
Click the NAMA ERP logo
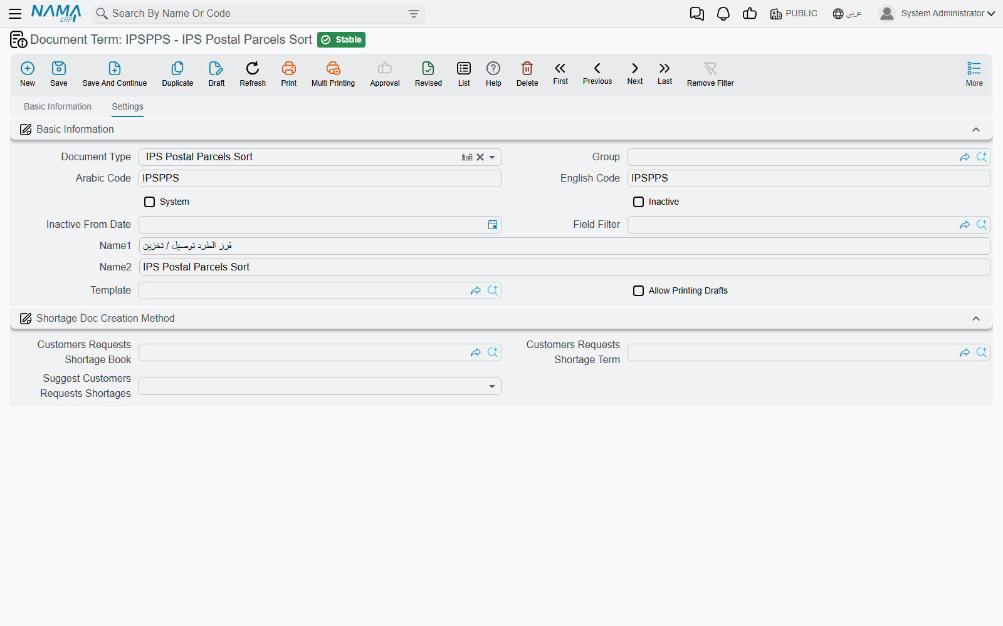[56, 13]
